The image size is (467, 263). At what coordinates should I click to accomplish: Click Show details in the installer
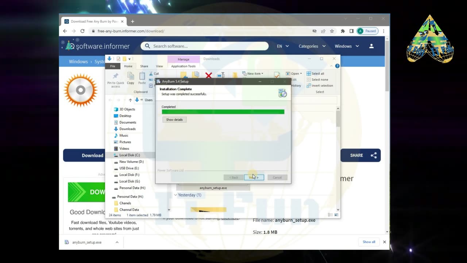coord(174,120)
